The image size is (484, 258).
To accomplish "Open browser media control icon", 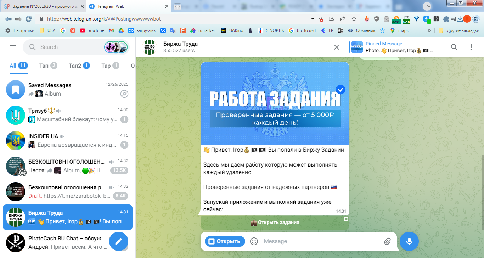I will pyautogui.click(x=454, y=19).
